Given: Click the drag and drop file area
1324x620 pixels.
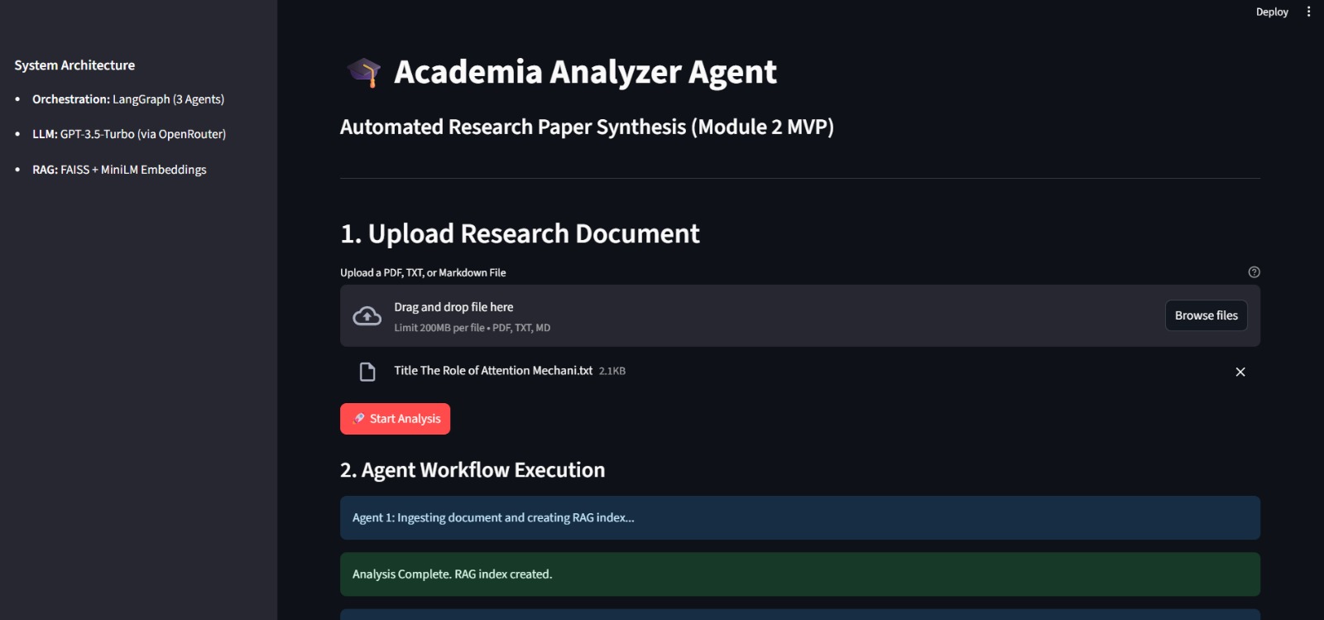Looking at the screenshot, I should (745, 316).
